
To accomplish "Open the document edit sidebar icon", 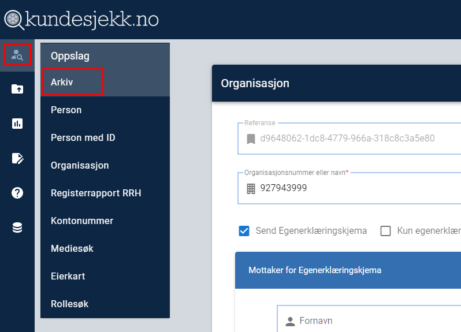I will (17, 158).
